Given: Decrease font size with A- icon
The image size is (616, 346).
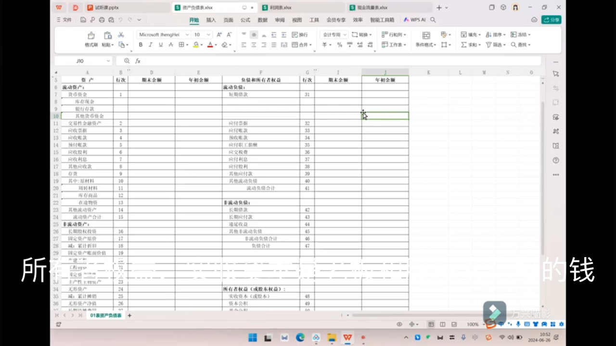Looking at the screenshot, I should pos(229,35).
